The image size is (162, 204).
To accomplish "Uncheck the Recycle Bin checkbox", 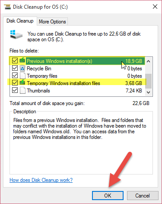I will click(x=15, y=68).
